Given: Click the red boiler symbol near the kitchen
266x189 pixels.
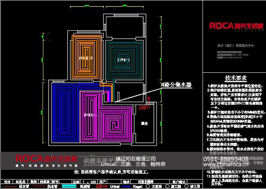Looking at the screenshot, I should 144,107.
